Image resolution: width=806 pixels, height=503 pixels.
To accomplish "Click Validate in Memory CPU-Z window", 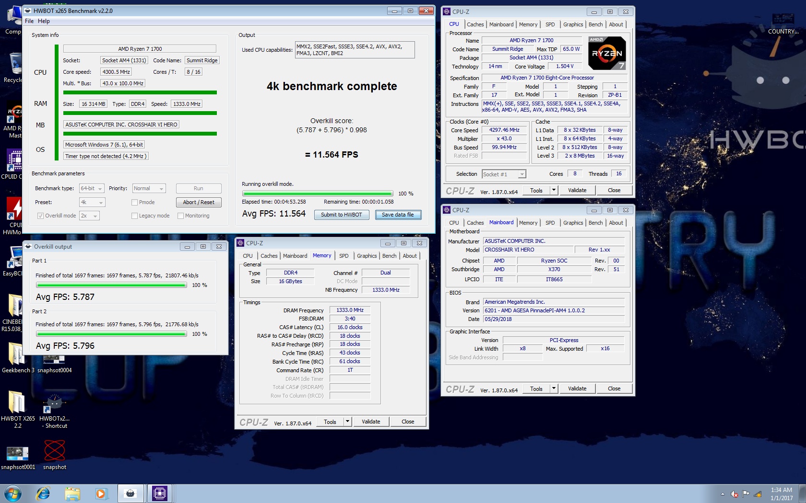I will 371,422.
